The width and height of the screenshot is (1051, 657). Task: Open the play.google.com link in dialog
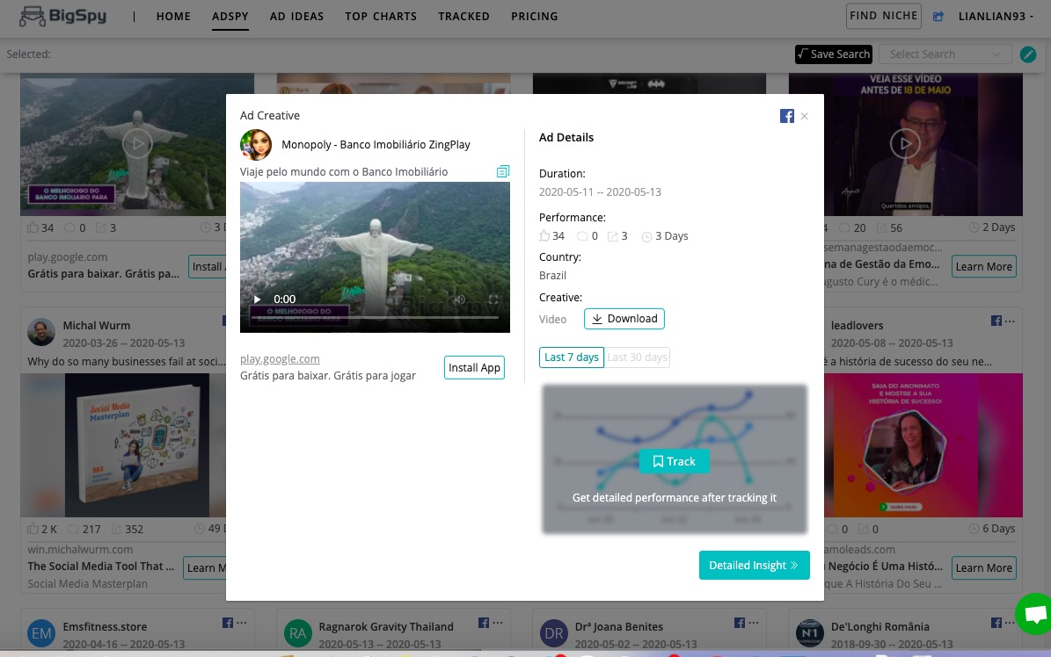[x=280, y=359]
